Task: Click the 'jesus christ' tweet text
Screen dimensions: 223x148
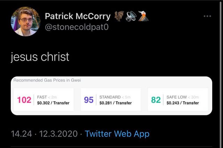Action: tap(40, 57)
